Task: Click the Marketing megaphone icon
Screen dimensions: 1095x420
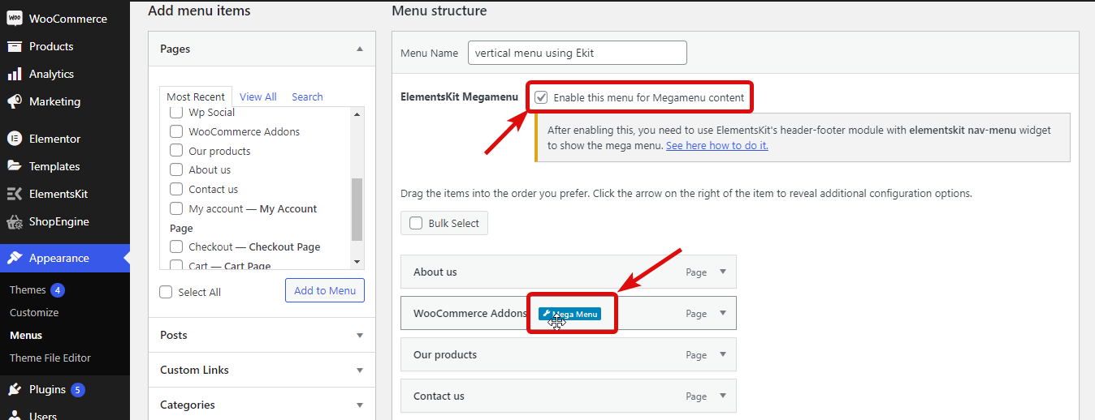Action: 14,101
